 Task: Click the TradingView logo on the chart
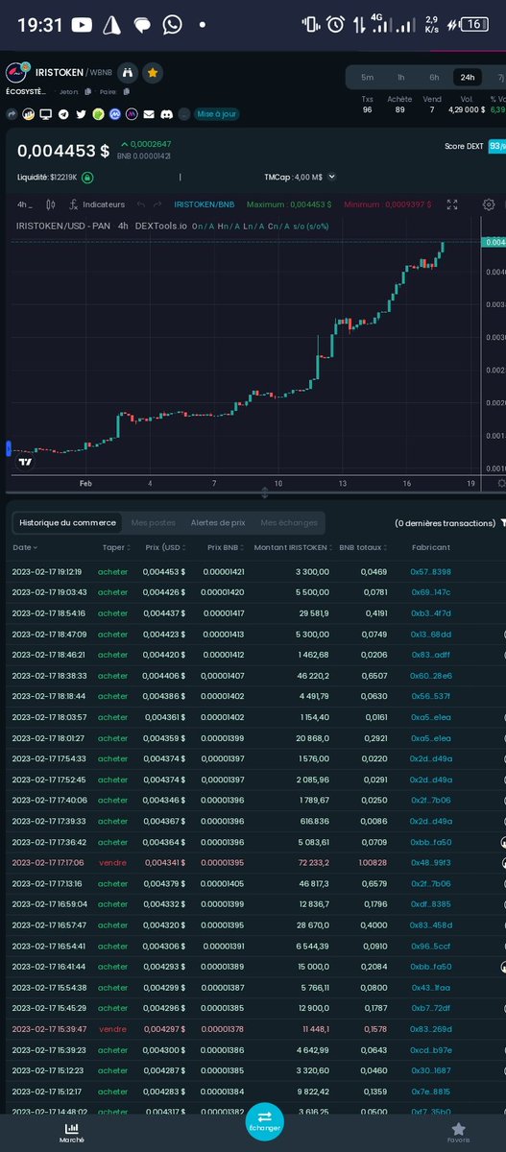[25, 461]
